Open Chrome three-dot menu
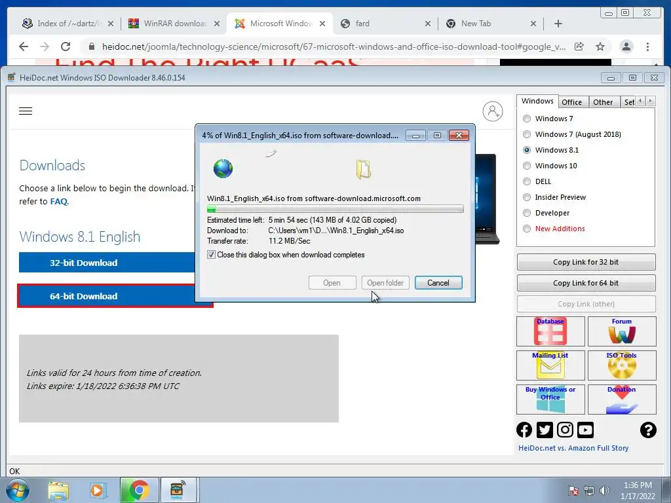 (x=647, y=47)
